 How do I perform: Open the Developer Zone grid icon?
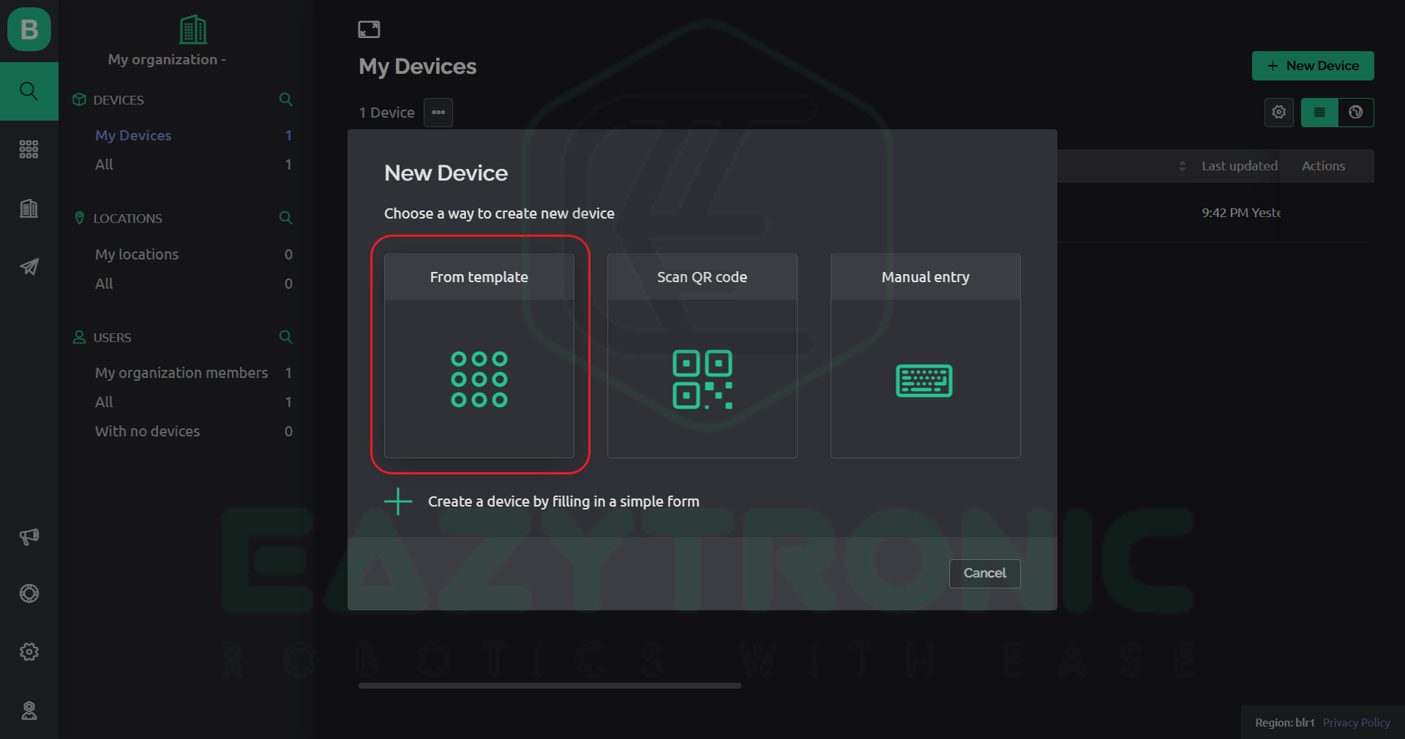29,149
